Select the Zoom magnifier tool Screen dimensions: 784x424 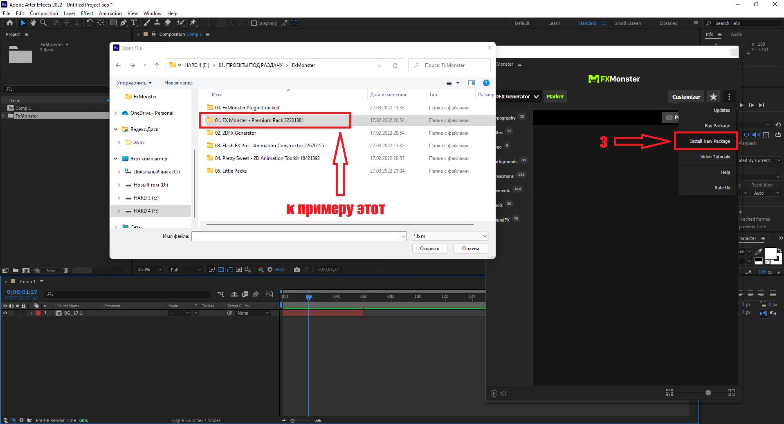43,23
